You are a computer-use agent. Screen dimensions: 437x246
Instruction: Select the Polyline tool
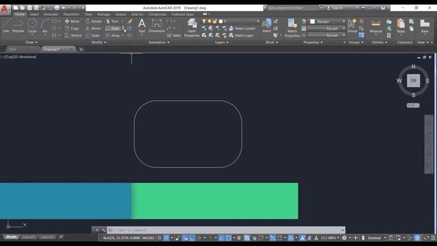click(18, 26)
